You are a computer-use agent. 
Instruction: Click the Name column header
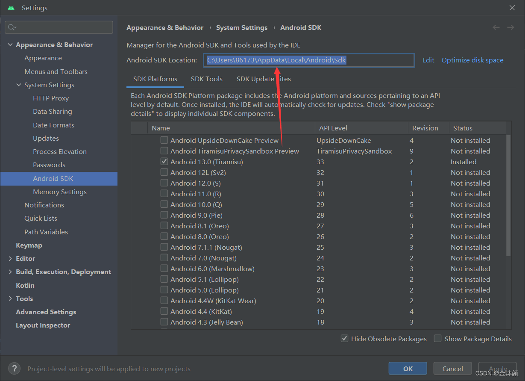click(231, 128)
